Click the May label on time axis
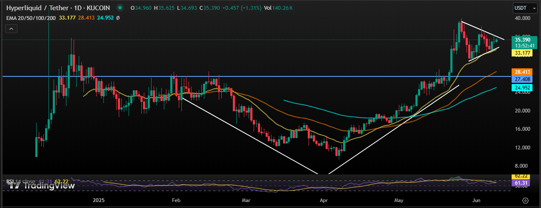 399,200
